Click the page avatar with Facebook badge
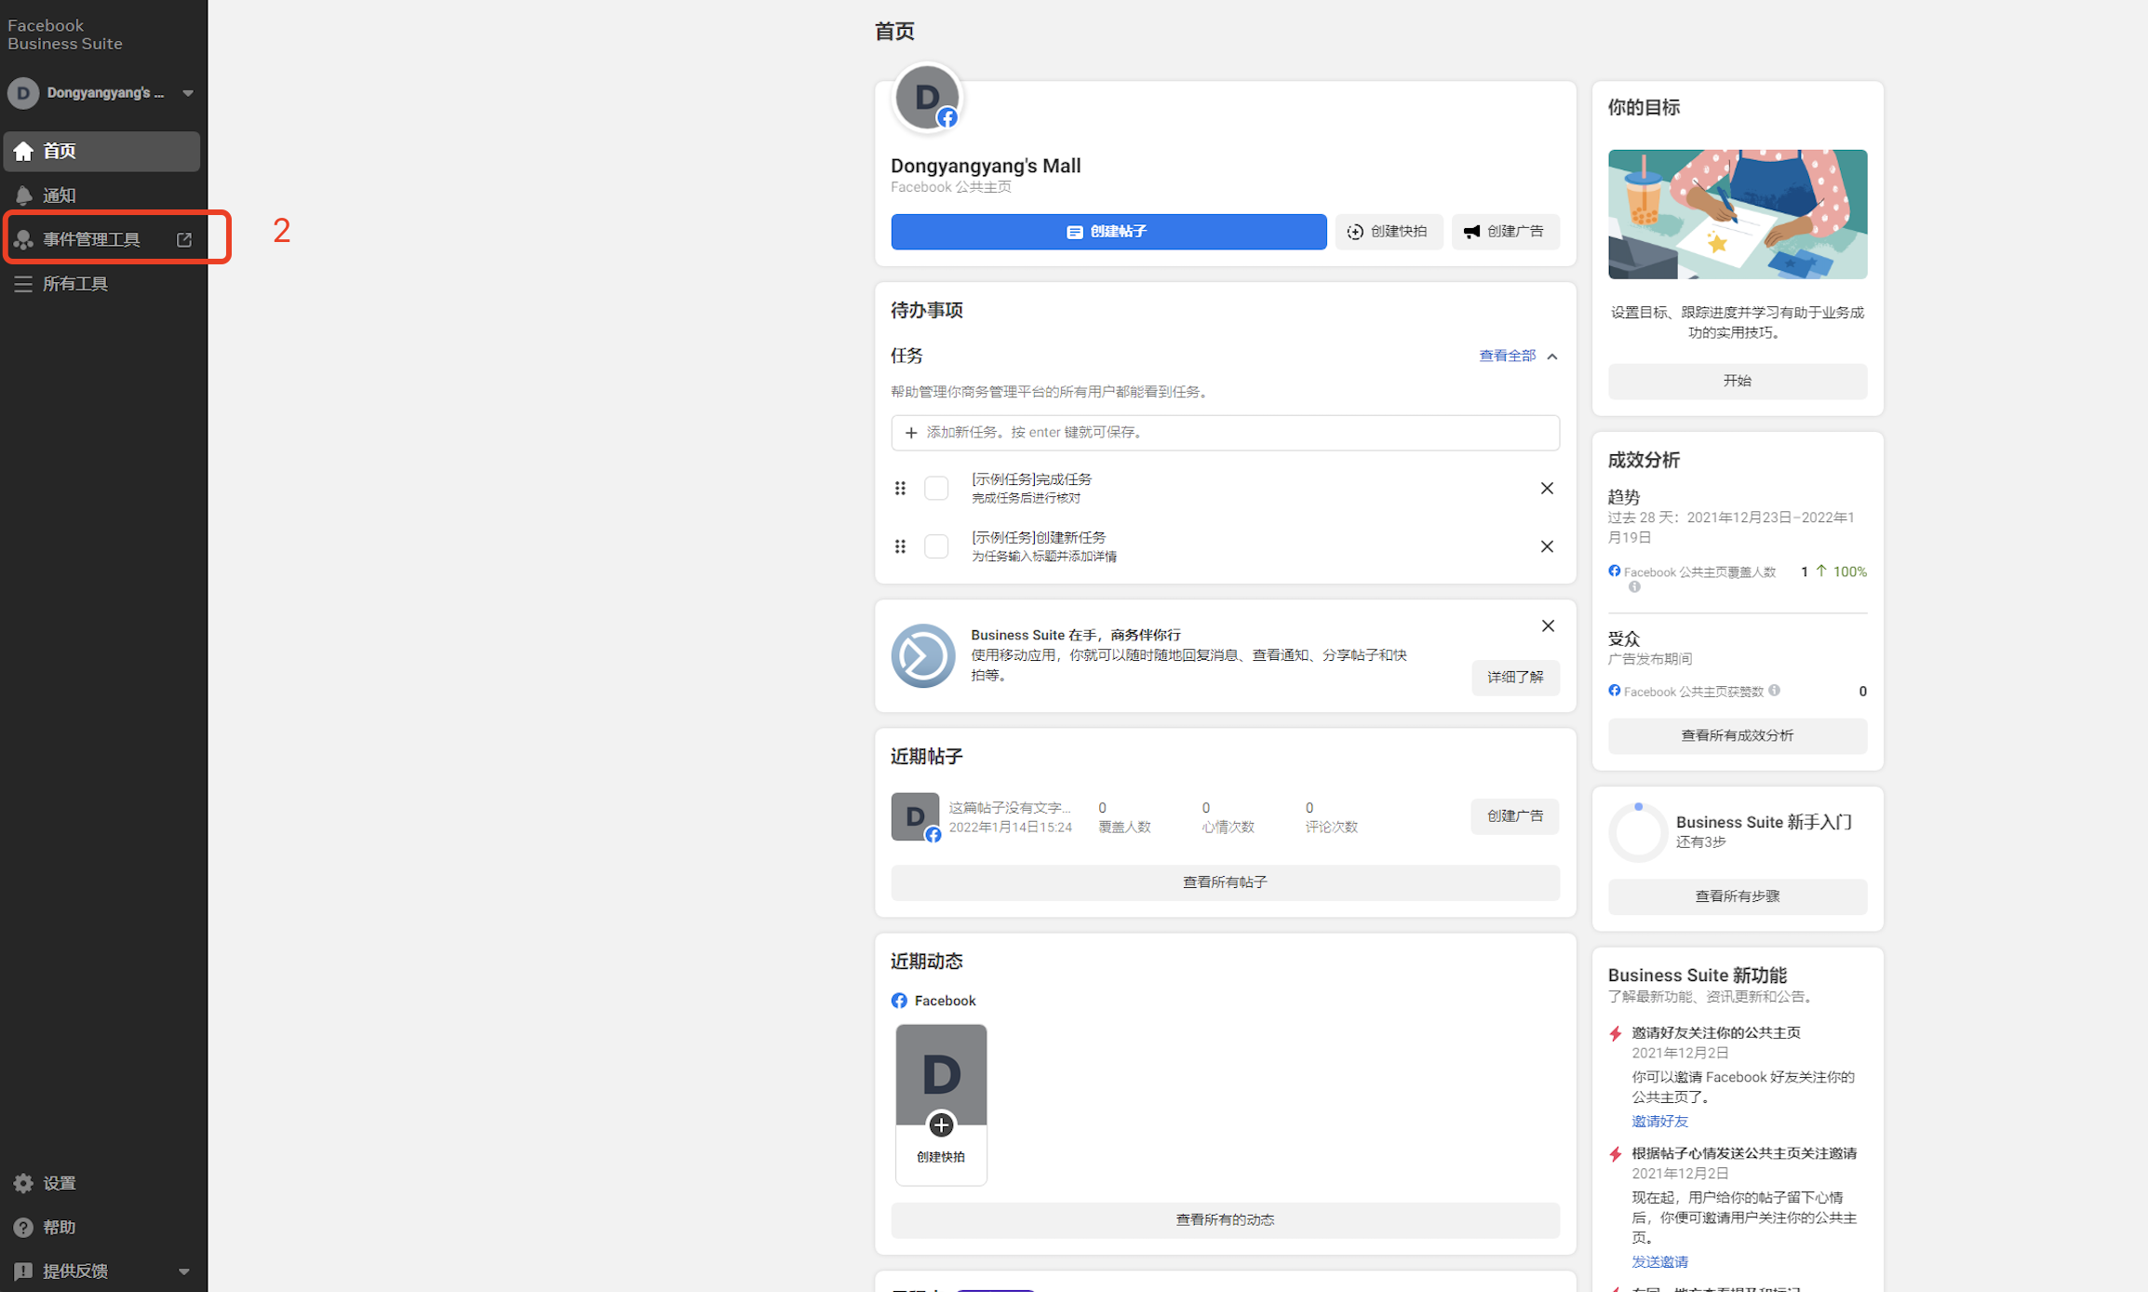 point(926,97)
